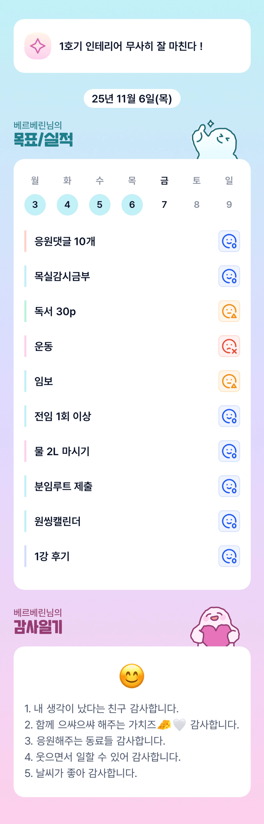Click the smiling emoji in gratitude diary
264x824 pixels.
(x=132, y=676)
